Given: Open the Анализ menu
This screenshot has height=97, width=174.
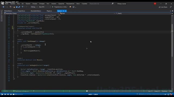Looking at the screenshot, I should [x=54, y=4].
